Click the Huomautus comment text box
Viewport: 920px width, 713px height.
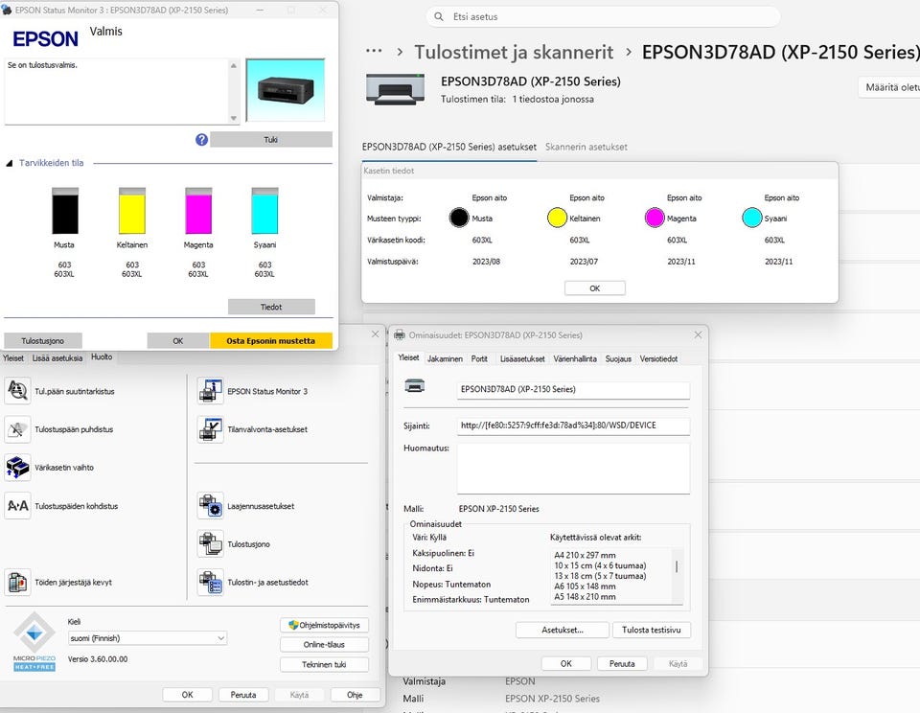pos(573,469)
